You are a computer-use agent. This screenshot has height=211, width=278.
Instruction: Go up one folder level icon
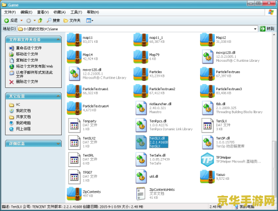click(40, 21)
